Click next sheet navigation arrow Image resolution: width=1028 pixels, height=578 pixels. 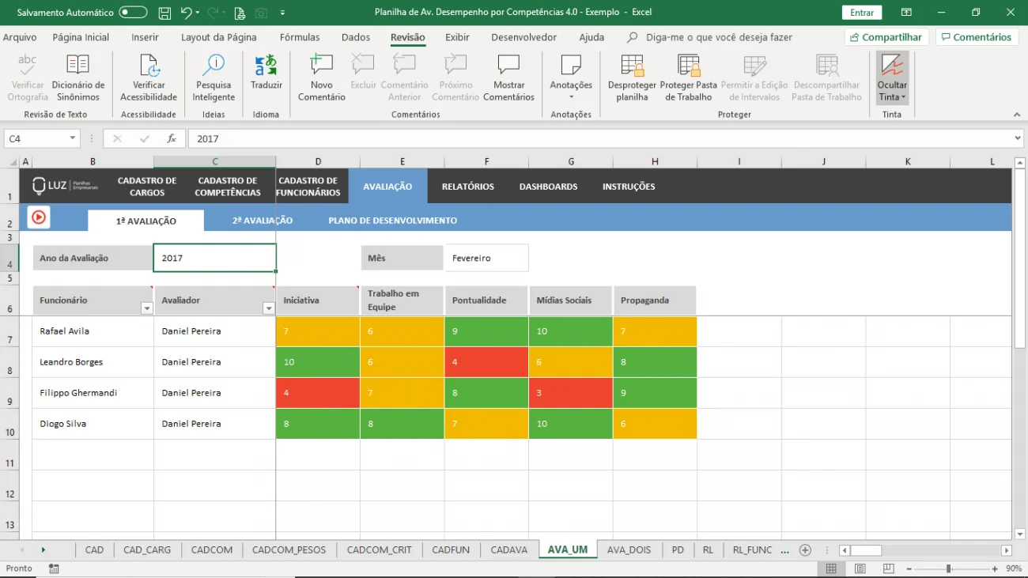(x=43, y=550)
